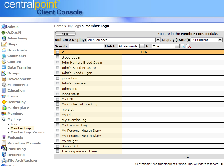Open Member Logs Records in sidebar

pyautogui.click(x=28, y=132)
